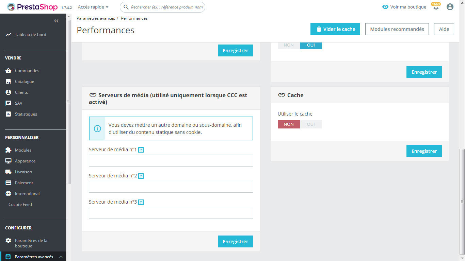
Task: Click the Statistiques chart icon
Action: pyautogui.click(x=9, y=114)
